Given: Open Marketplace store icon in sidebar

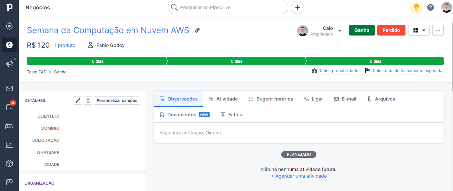Looking at the screenshot, I should 9,182.
